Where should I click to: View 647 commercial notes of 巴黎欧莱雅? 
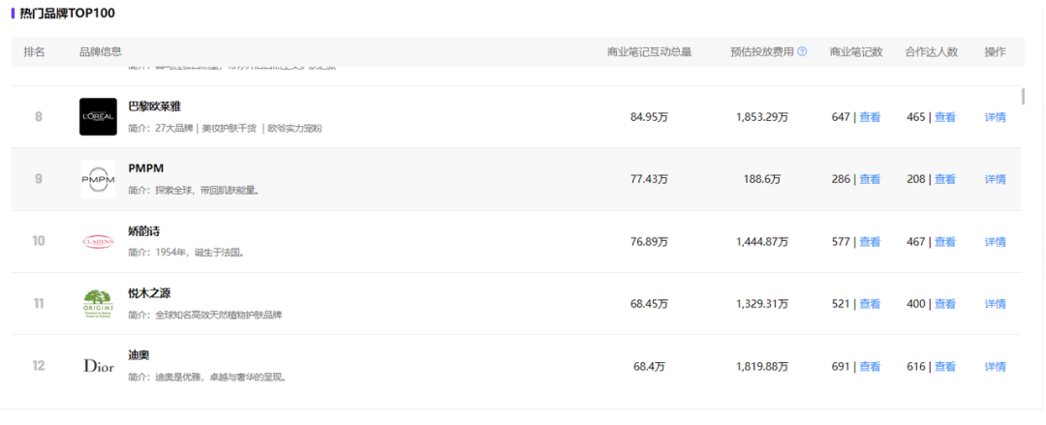[x=870, y=117]
